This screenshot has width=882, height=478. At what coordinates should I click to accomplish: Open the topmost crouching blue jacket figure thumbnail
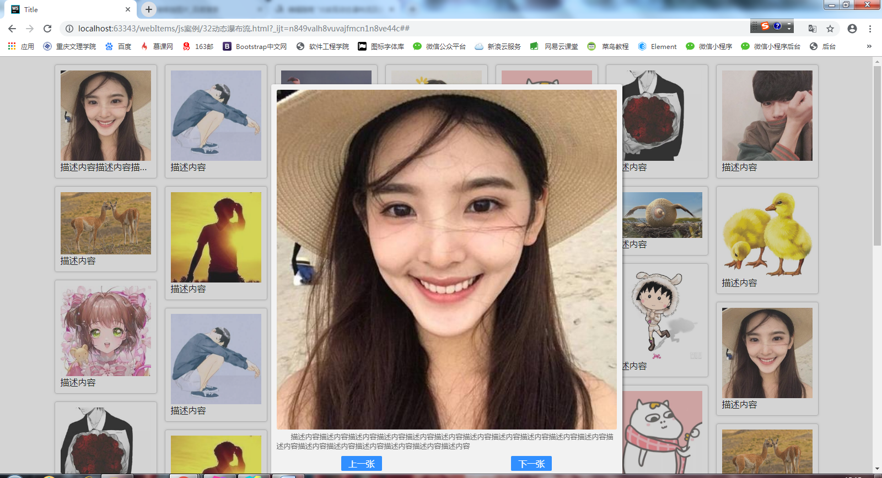point(216,116)
